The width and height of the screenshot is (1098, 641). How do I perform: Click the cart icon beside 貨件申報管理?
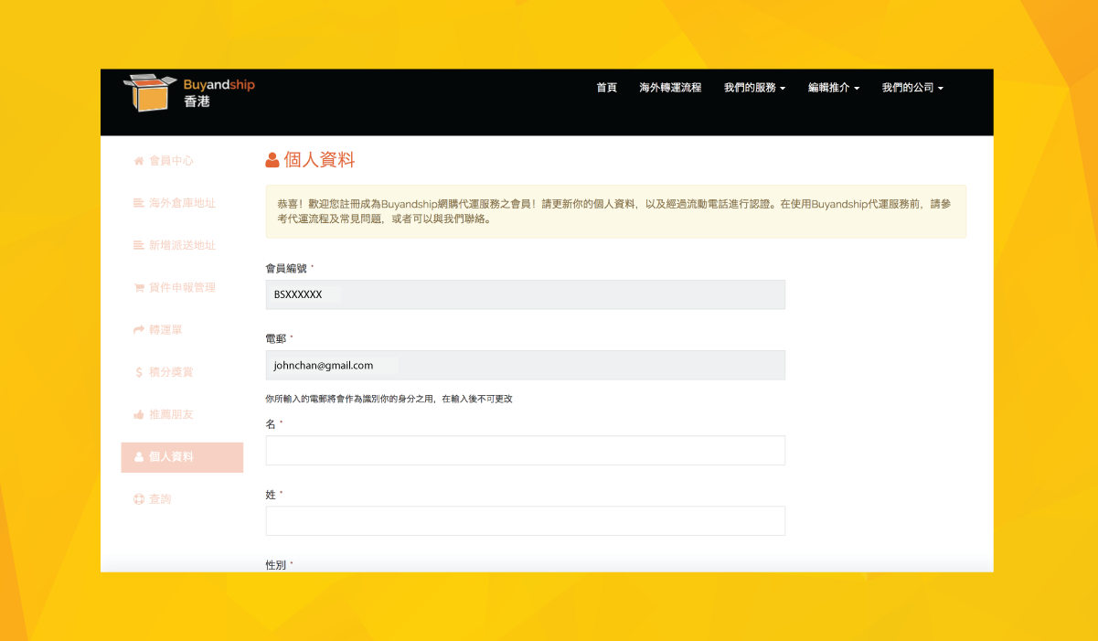[x=139, y=288]
